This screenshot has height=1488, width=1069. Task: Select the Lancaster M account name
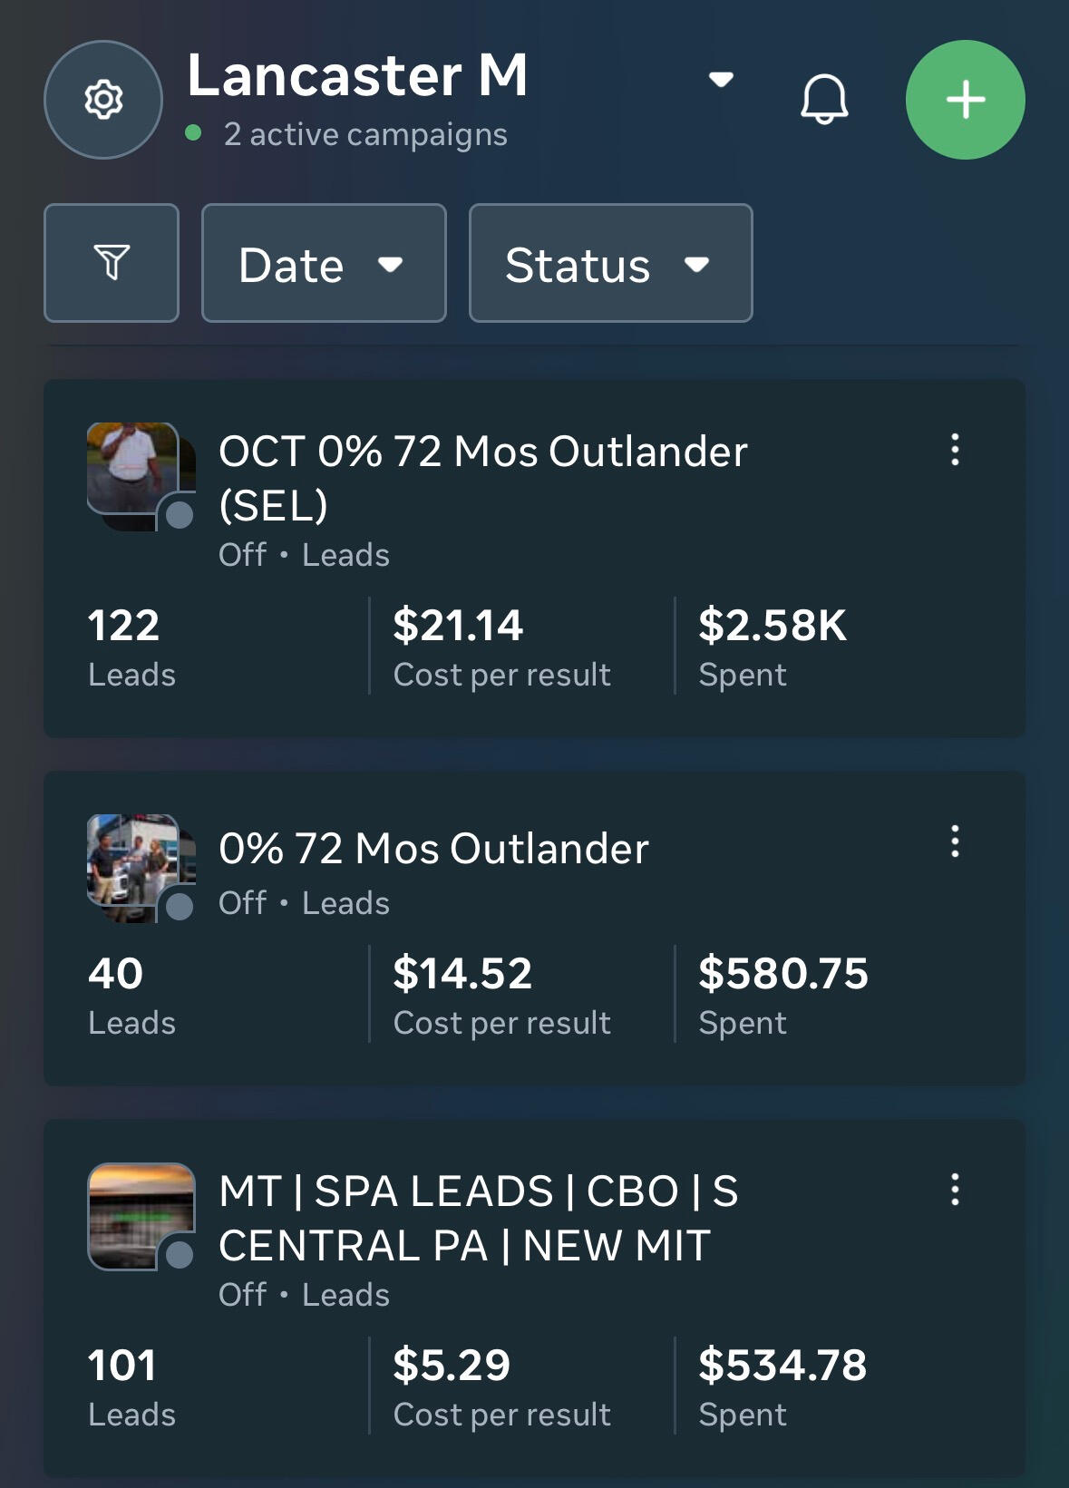[357, 75]
